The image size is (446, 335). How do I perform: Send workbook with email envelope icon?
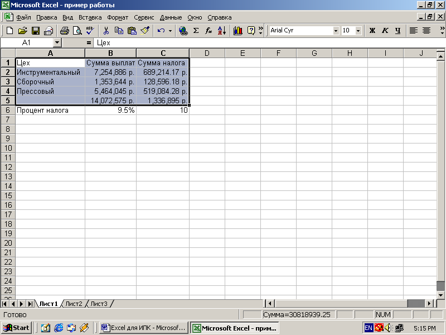(49, 31)
